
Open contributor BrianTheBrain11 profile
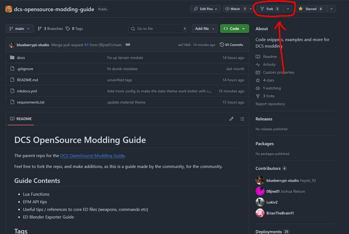pyautogui.click(x=280, y=213)
